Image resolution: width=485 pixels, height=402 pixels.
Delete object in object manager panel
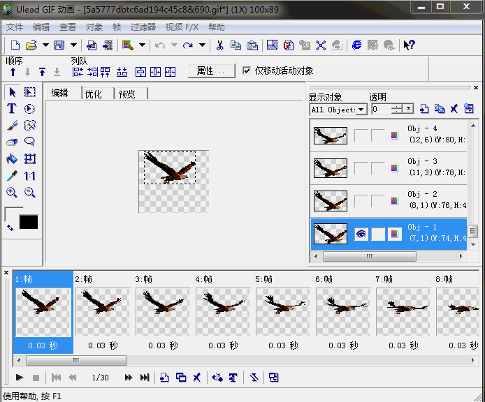coord(454,109)
